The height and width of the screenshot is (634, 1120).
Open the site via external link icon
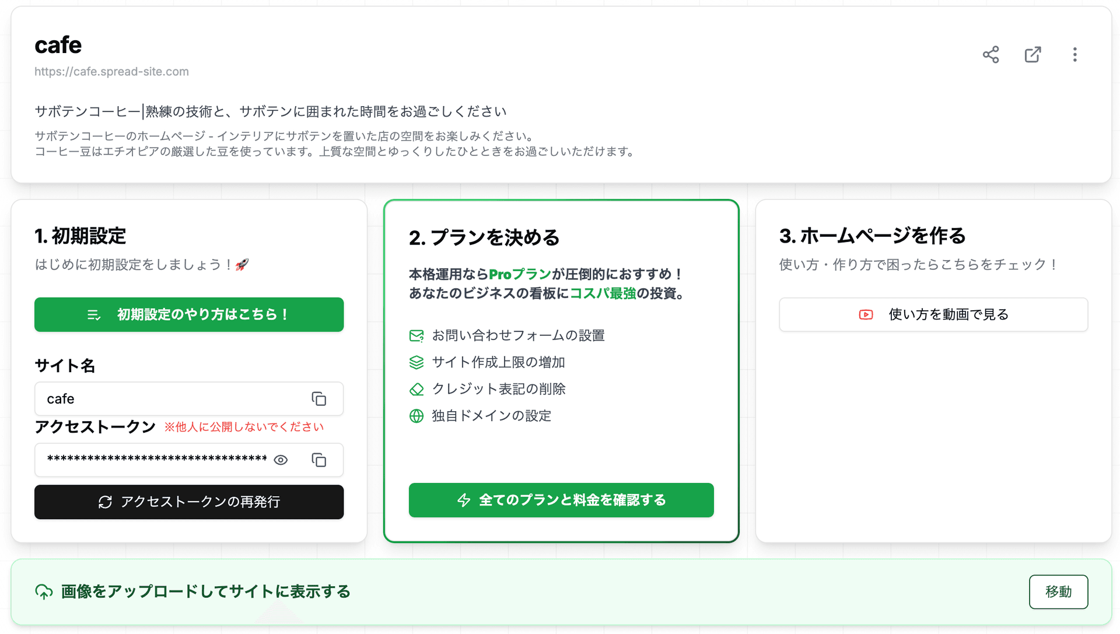coord(1032,54)
